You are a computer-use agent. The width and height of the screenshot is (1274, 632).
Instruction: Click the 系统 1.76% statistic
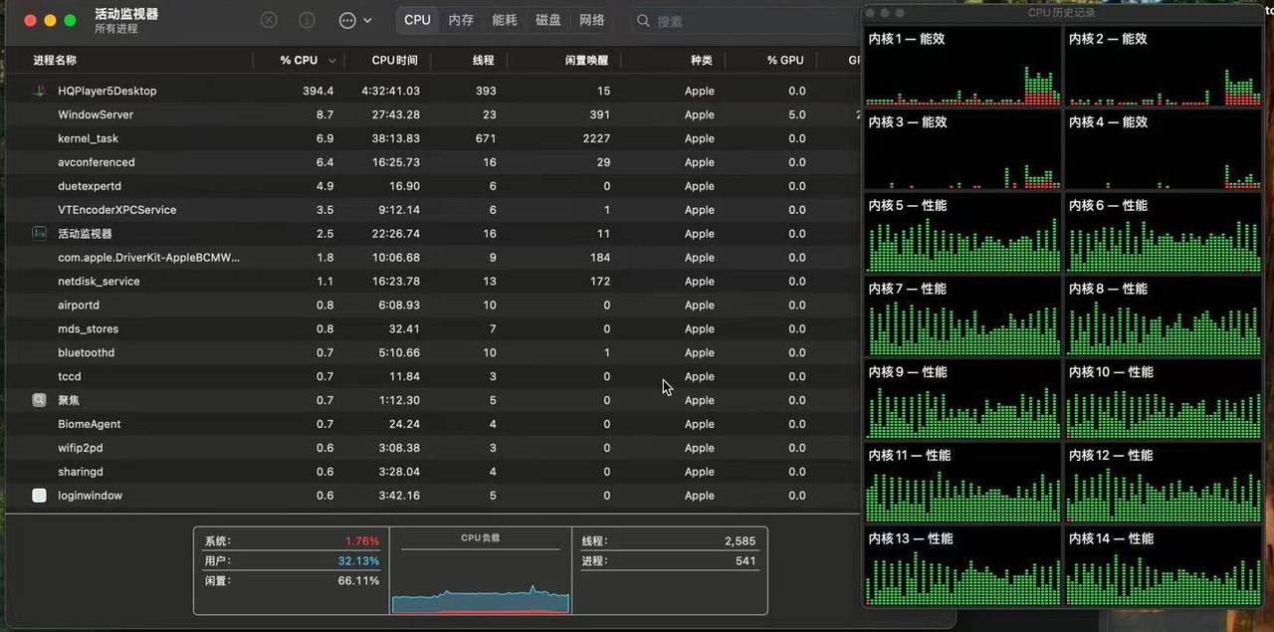pyautogui.click(x=292, y=541)
